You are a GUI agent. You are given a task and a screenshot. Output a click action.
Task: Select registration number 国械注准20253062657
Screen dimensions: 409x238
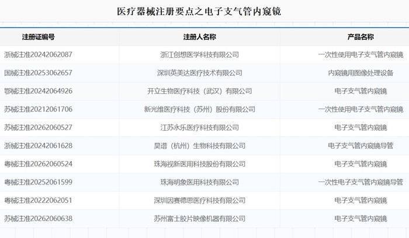(38, 73)
